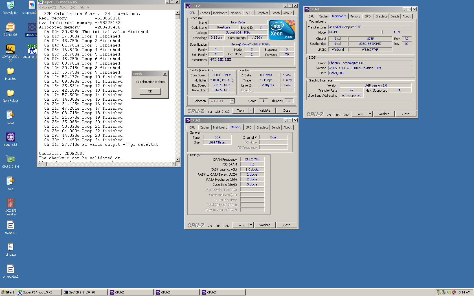
Task: Expand Tools dropdown arrow in the Mainboard window
Action: pos(370,114)
